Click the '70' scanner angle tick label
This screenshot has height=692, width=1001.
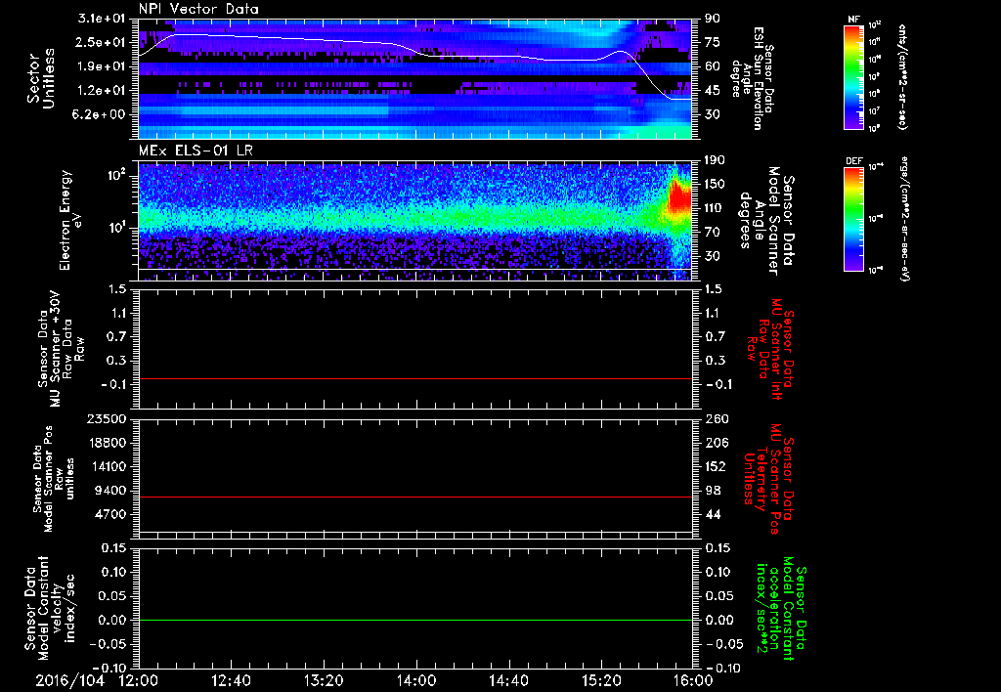point(713,233)
